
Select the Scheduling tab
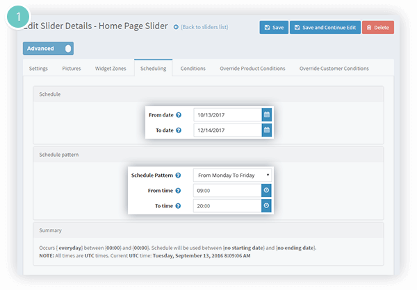(x=153, y=69)
